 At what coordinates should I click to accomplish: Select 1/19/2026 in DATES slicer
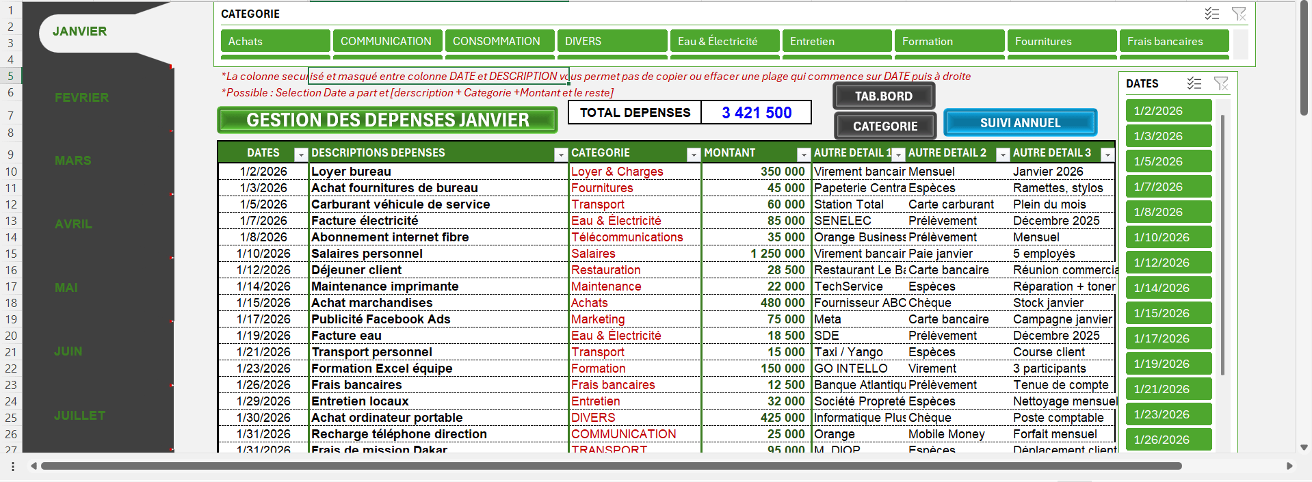coord(1169,364)
